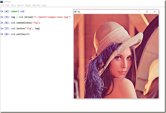Click the IPython app icon in title bar
The image size is (166, 113).
[2, 2]
